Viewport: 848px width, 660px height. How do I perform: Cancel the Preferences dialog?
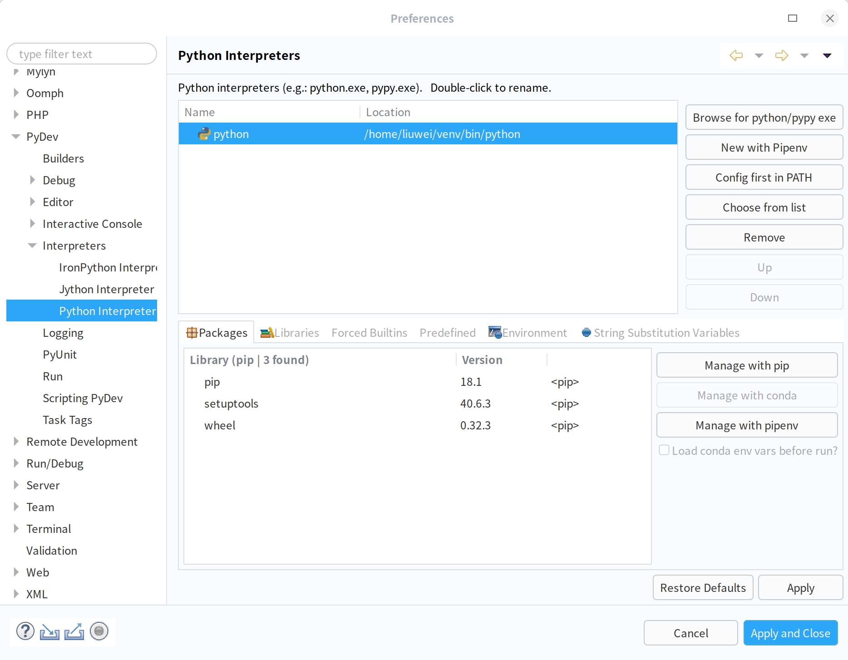click(690, 633)
